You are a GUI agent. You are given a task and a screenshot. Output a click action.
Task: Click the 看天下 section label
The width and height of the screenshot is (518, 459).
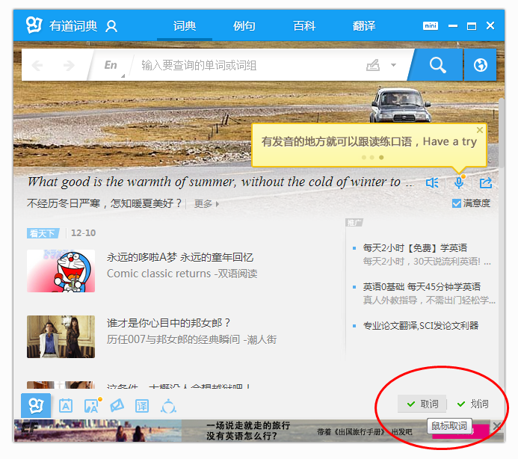click(43, 233)
